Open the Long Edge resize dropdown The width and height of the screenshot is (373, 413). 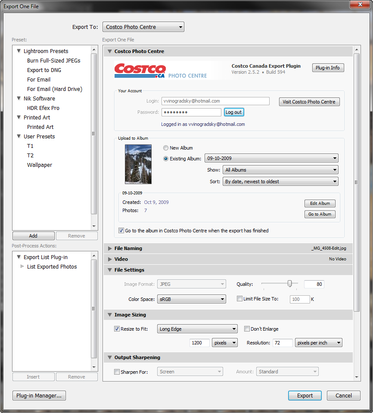coord(197,329)
